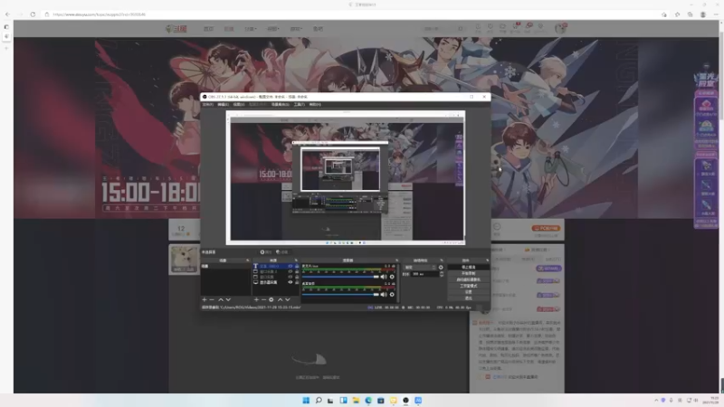Toggle visibility of the second source row

coord(290,271)
